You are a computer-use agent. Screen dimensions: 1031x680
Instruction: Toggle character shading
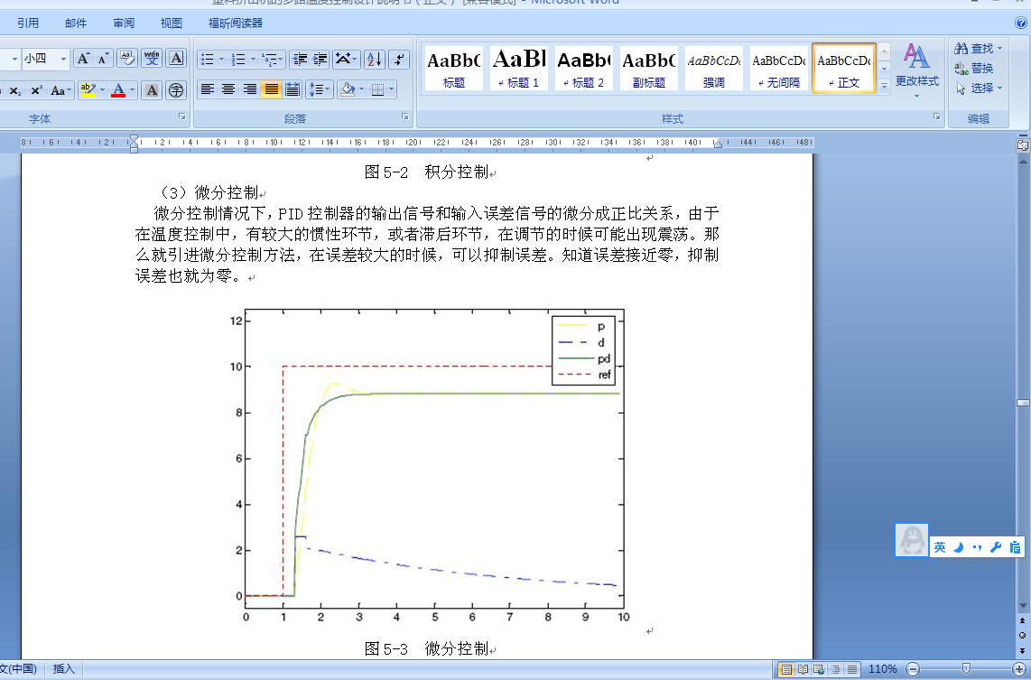click(152, 90)
